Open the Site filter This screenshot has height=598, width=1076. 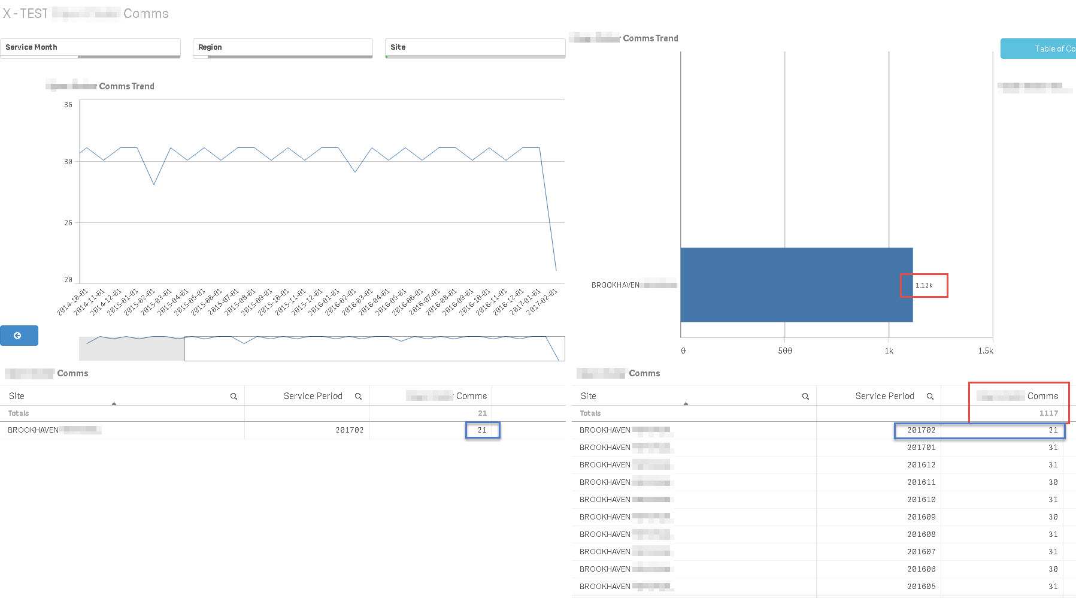click(x=475, y=48)
